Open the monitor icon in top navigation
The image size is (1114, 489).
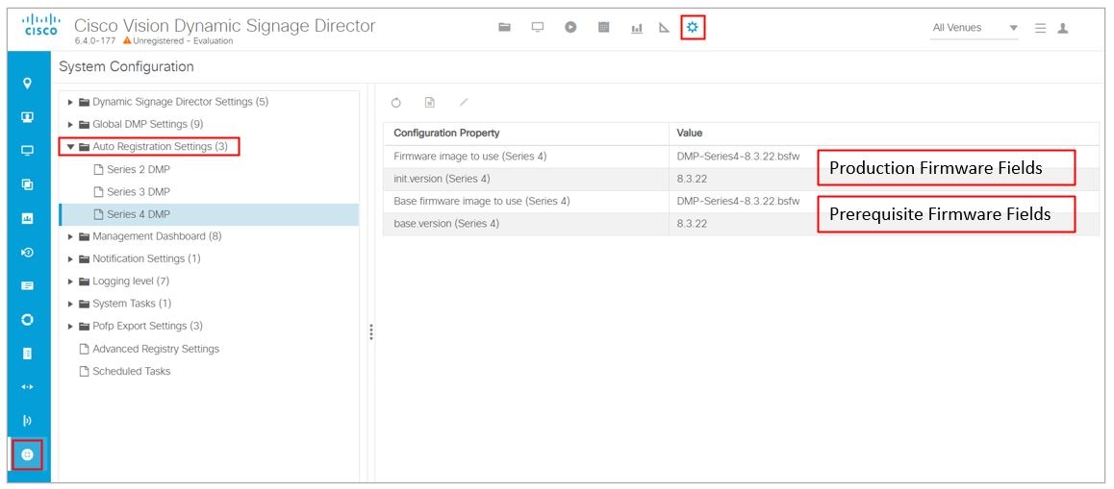click(x=538, y=27)
